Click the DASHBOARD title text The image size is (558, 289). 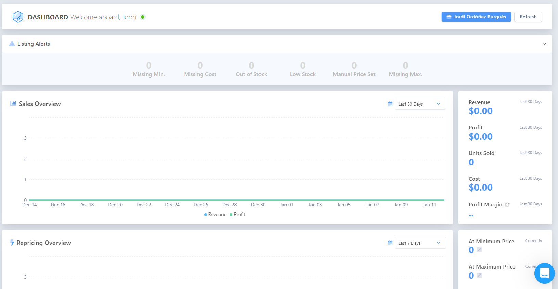point(48,17)
